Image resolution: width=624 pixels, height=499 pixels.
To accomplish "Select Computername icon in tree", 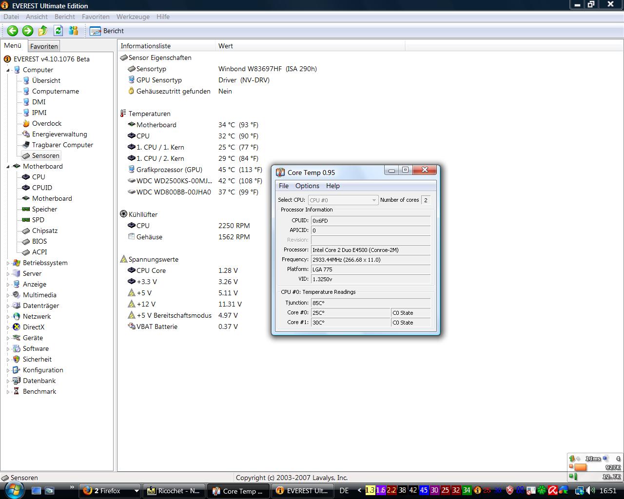I will click(26, 91).
